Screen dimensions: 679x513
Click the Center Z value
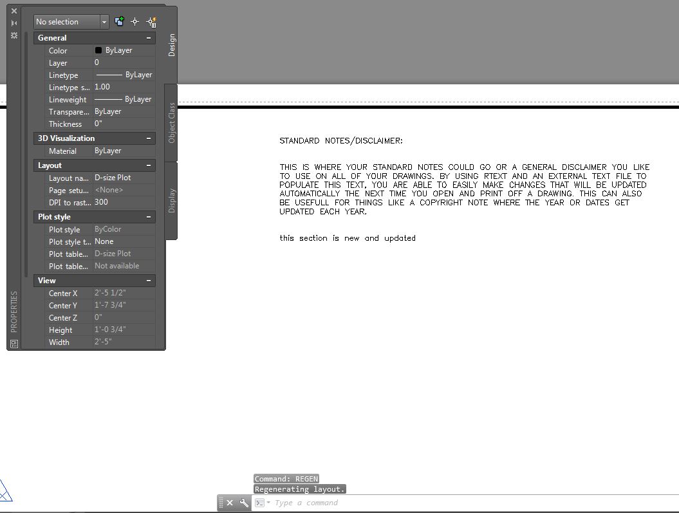coord(124,317)
